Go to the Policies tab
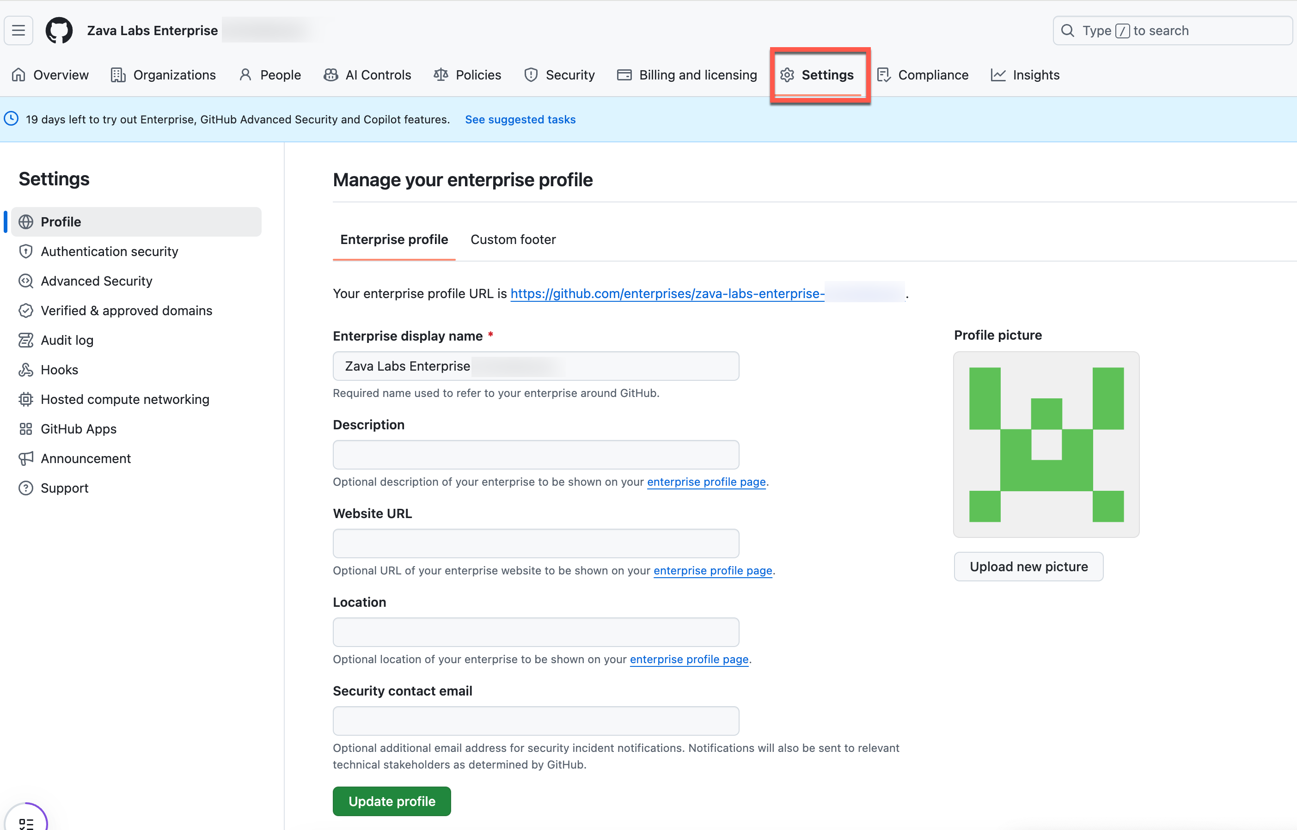 pyautogui.click(x=467, y=75)
